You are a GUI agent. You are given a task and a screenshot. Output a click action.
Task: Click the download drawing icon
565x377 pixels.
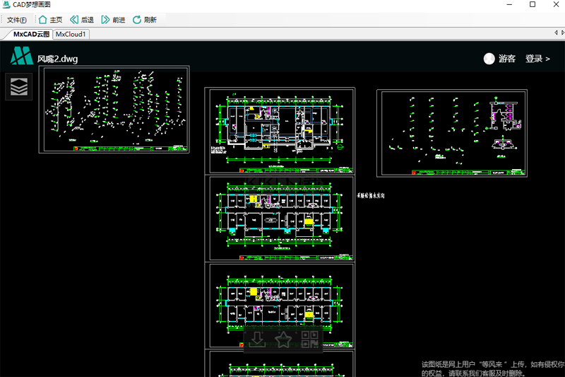[x=258, y=340]
